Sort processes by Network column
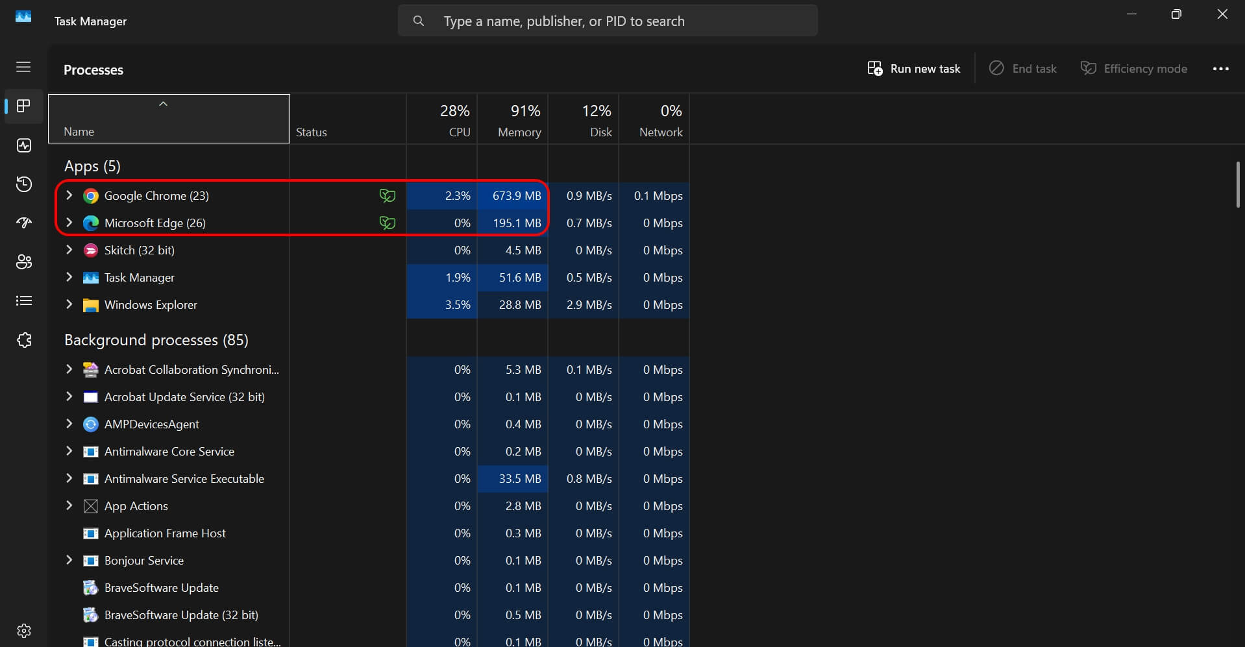The height and width of the screenshot is (647, 1245). [x=654, y=119]
